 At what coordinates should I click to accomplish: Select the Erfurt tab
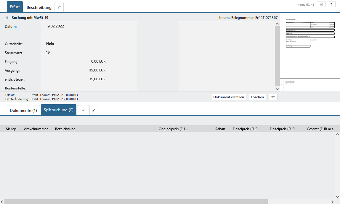coord(15,7)
